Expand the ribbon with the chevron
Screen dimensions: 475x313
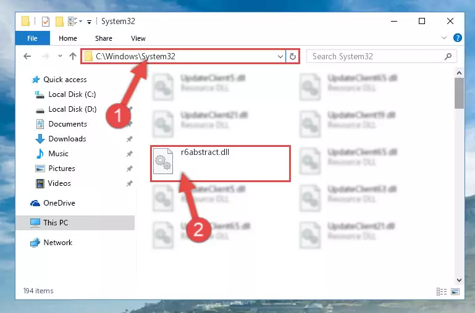pos(443,38)
